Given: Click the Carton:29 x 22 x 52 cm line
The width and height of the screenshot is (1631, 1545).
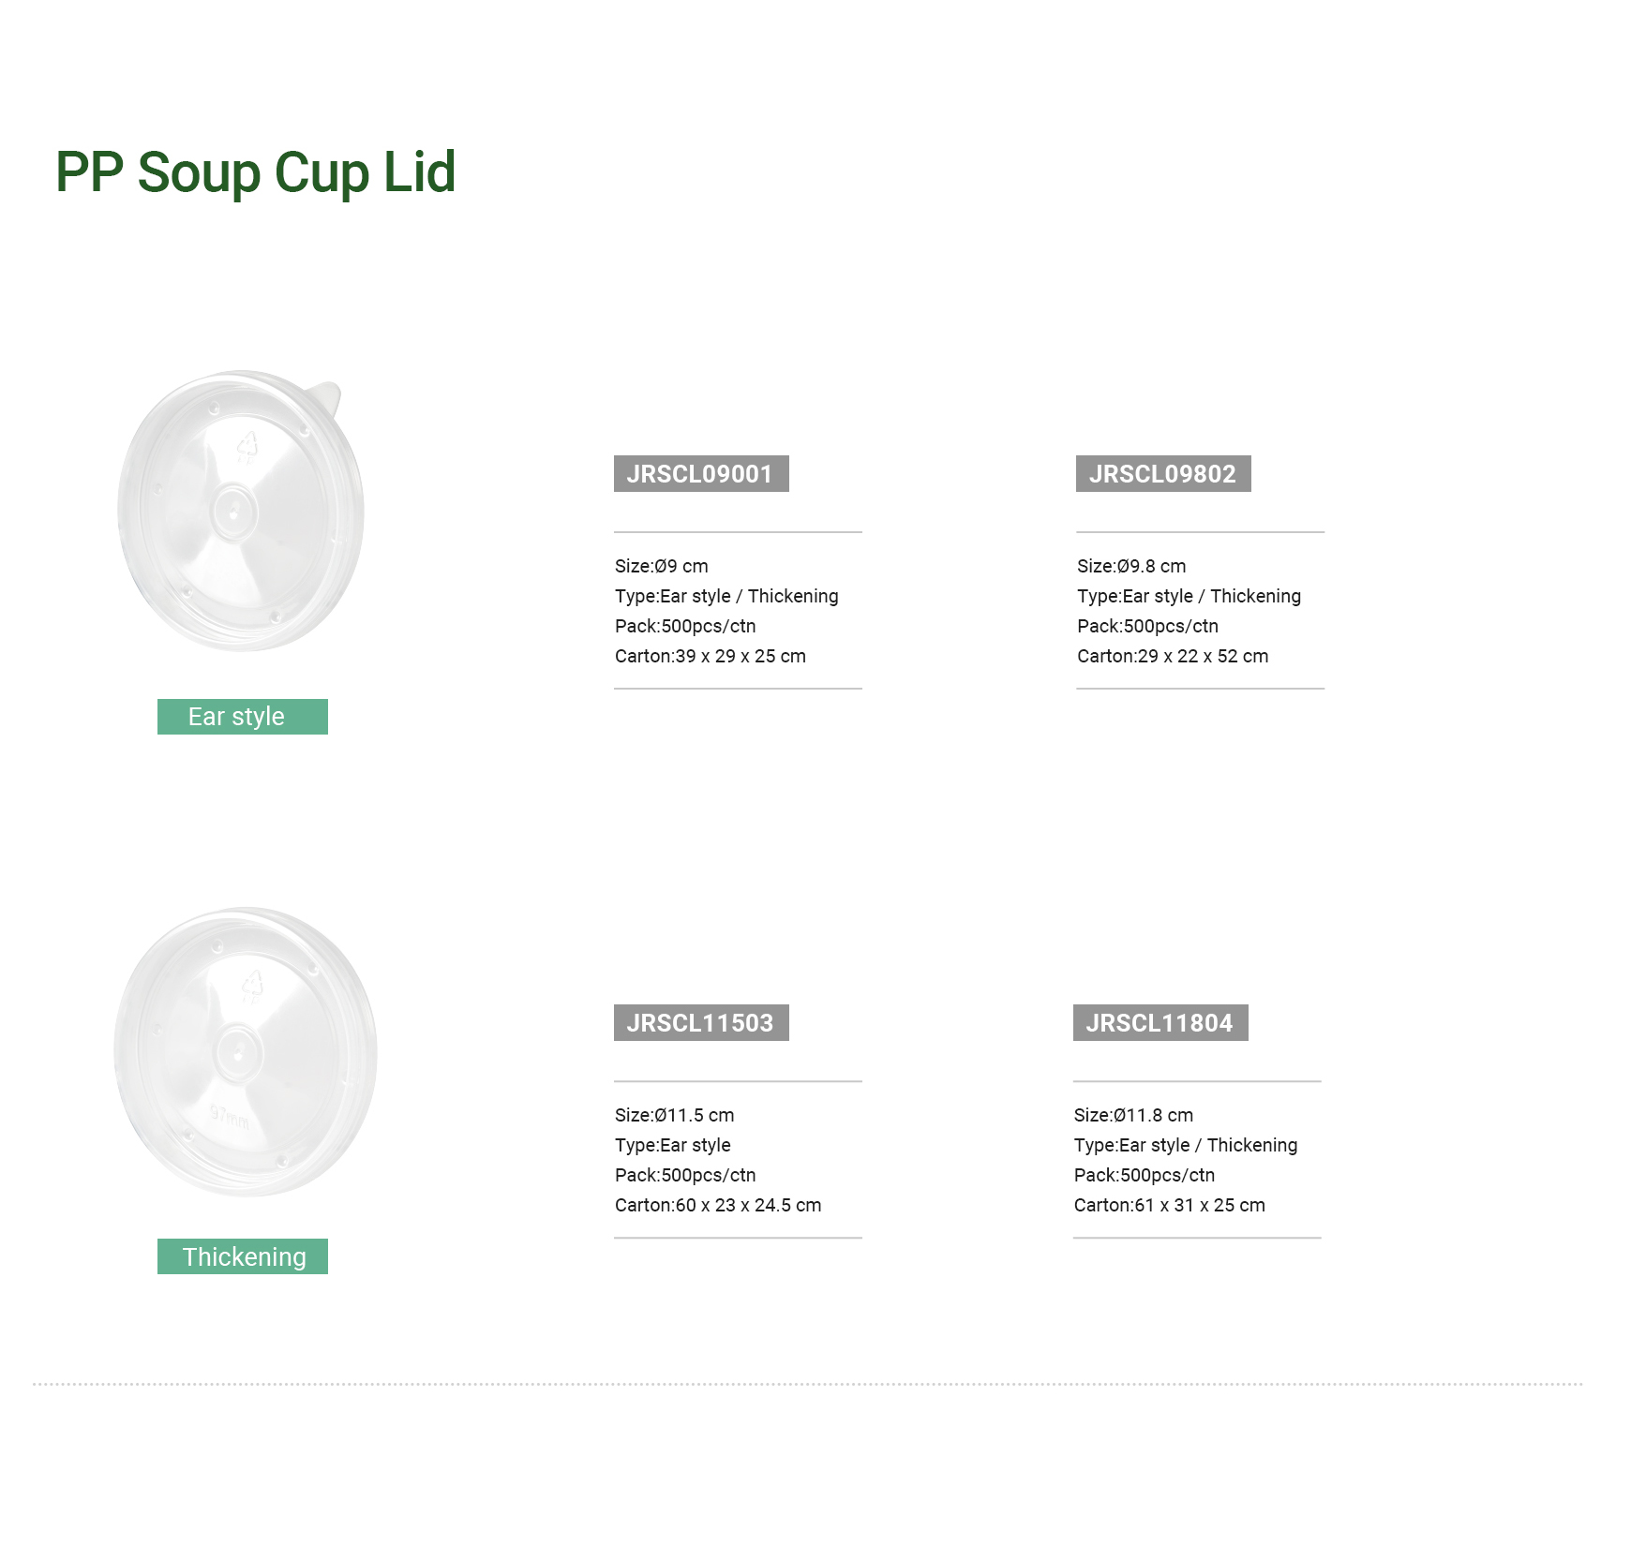Looking at the screenshot, I should [x=1172, y=656].
